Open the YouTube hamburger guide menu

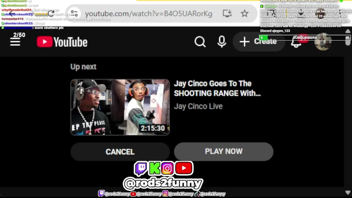pyautogui.click(x=15, y=42)
